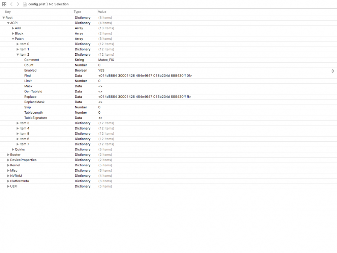Select the Mask key

click(28, 86)
